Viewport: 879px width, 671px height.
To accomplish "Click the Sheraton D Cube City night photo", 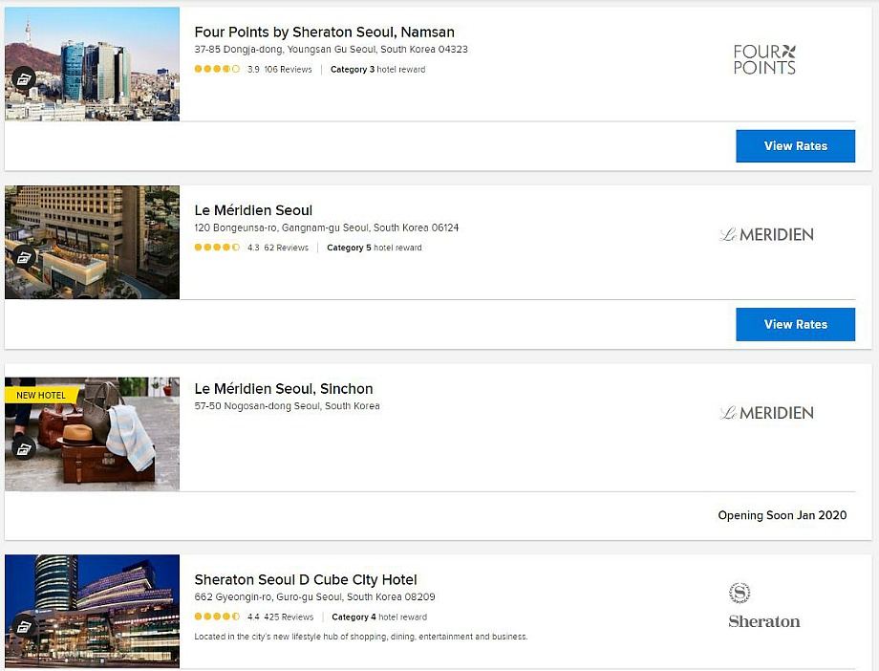I will click(92, 611).
